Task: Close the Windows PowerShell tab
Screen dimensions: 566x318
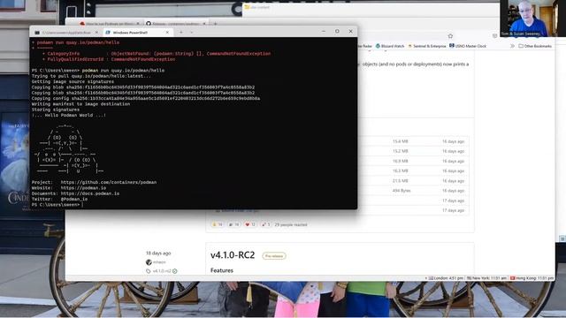Action: [167, 33]
